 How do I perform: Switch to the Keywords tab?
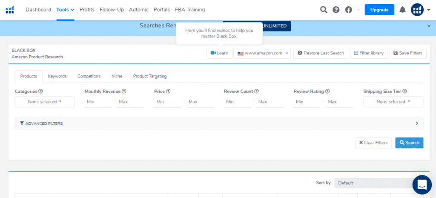[57, 77]
